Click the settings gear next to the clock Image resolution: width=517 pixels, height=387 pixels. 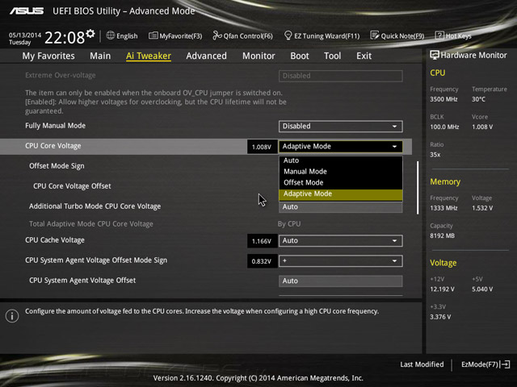tap(90, 33)
